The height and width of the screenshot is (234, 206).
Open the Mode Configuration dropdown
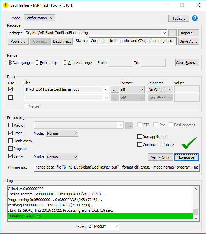click(39, 18)
